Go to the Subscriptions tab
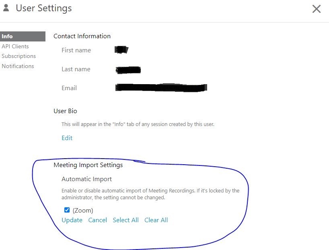This screenshot has height=250, width=329. point(19,56)
